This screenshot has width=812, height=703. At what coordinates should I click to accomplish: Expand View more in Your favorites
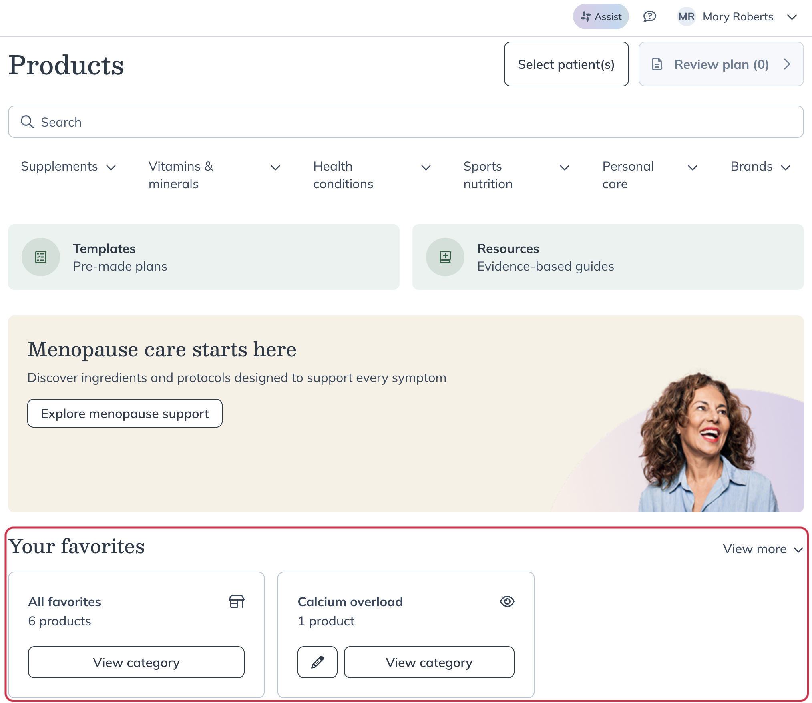coord(761,549)
